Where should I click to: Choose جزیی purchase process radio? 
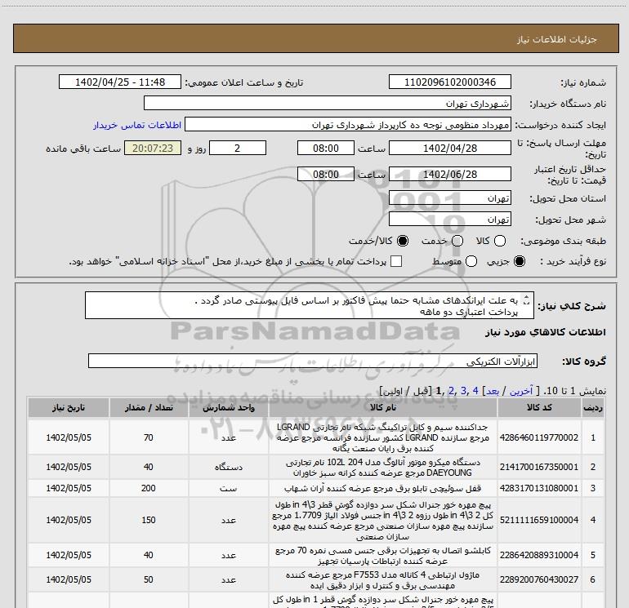(520, 261)
